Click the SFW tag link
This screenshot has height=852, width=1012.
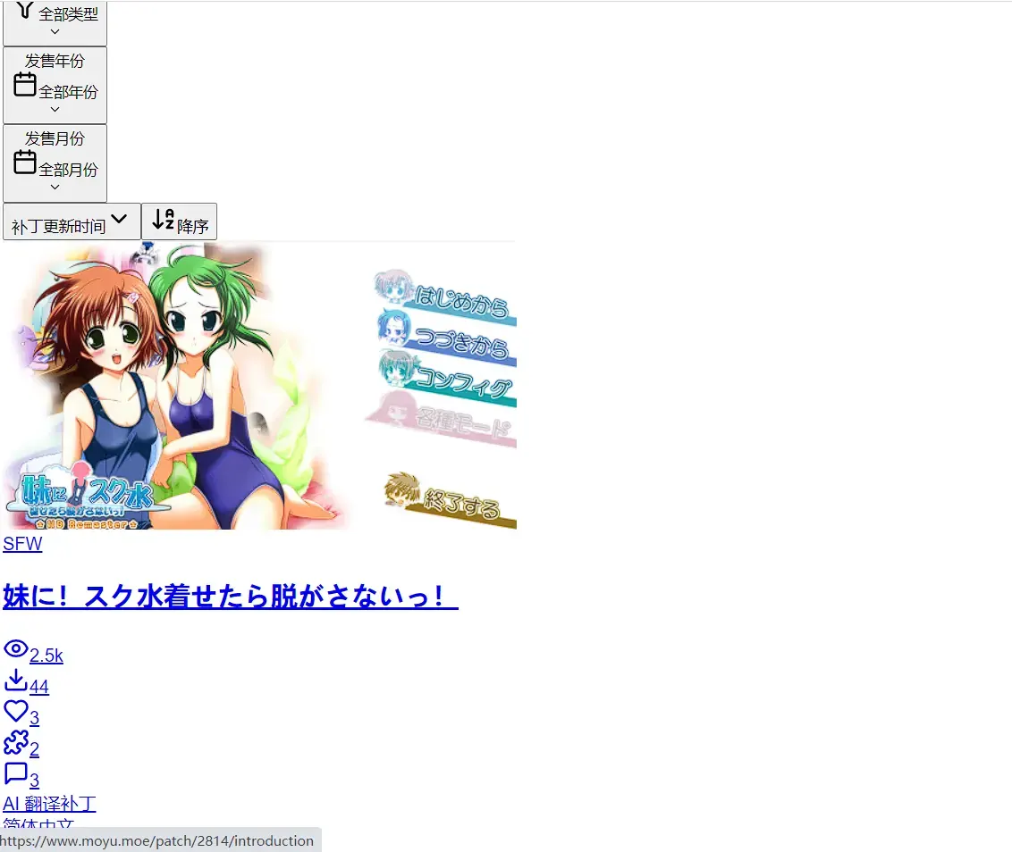pos(22,544)
